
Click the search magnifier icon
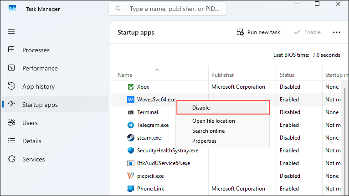[118, 9]
